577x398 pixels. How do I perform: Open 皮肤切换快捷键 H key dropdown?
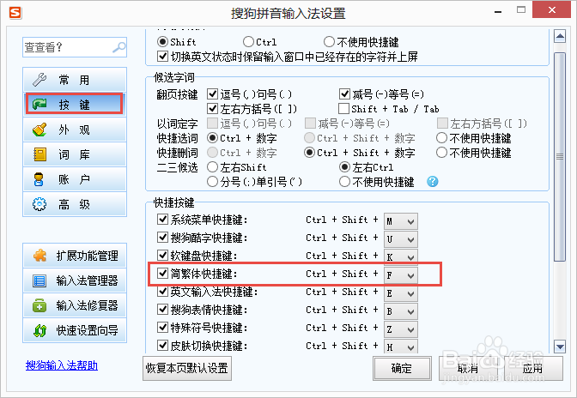[x=401, y=347]
